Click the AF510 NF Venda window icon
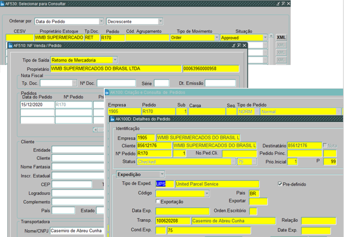The width and height of the screenshot is (344, 237). [10, 45]
